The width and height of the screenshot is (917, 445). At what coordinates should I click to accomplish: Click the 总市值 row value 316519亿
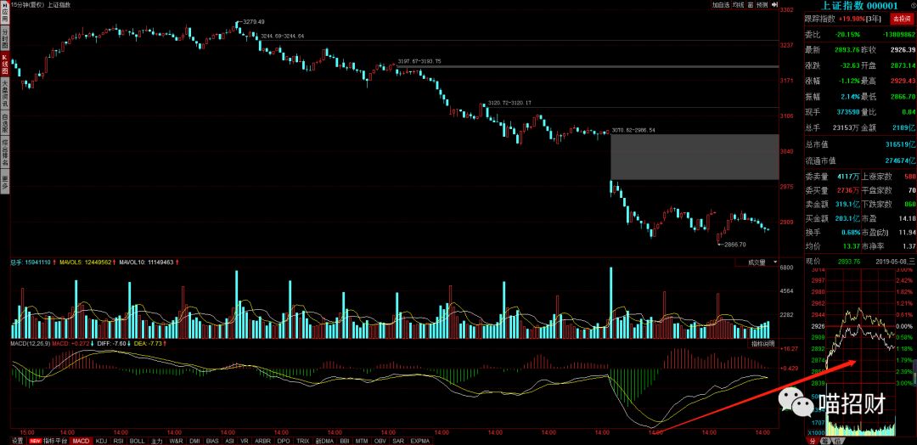point(899,144)
